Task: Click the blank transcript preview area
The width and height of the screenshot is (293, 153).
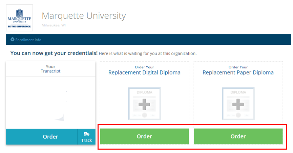Action: click(x=50, y=102)
